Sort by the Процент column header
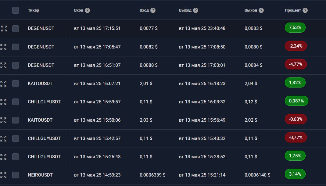Viewport: 326px width, 186px height. [293, 10]
